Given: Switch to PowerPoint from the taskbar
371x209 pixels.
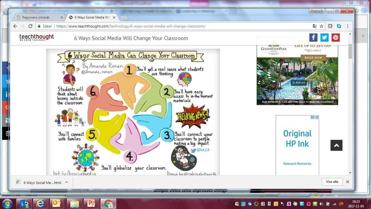Looking at the screenshot, I should (91, 204).
